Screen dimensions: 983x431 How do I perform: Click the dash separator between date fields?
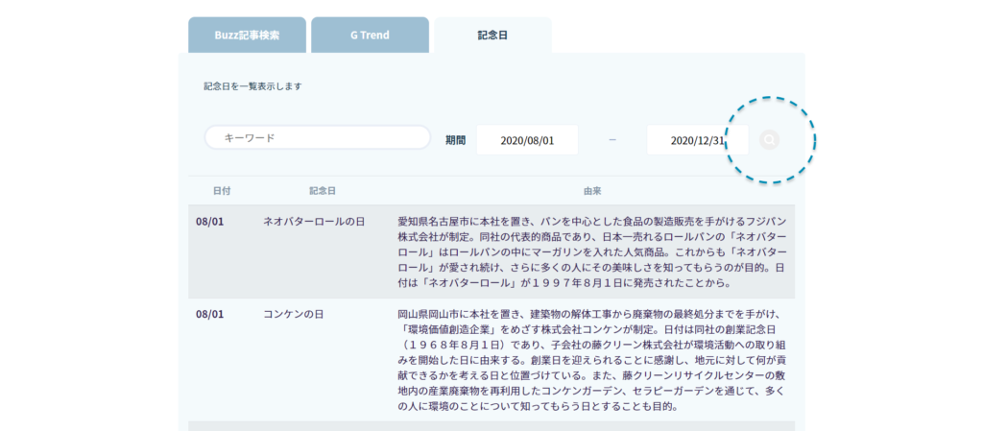tap(612, 140)
